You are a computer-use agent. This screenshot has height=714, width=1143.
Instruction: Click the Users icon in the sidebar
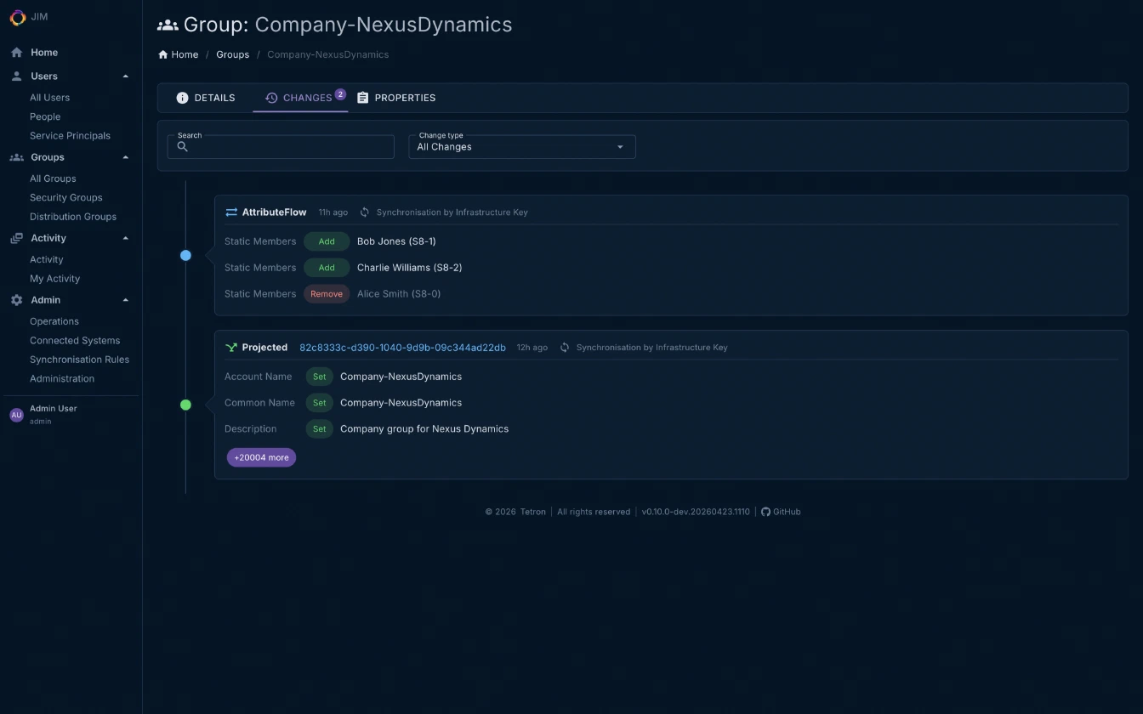point(15,76)
